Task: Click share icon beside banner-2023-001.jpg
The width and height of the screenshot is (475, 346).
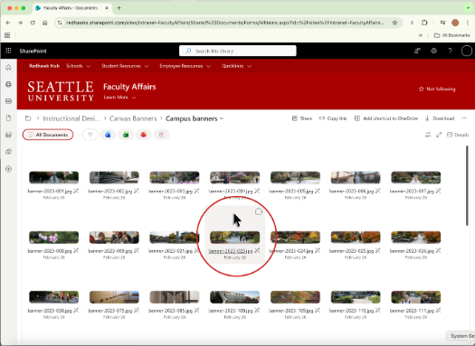Action: 76,191
